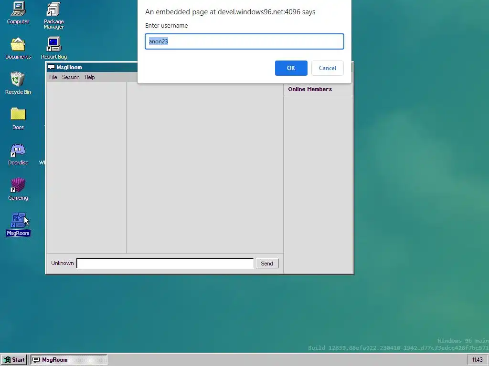Confirm username with the OK button
489x366 pixels.
[x=291, y=68]
